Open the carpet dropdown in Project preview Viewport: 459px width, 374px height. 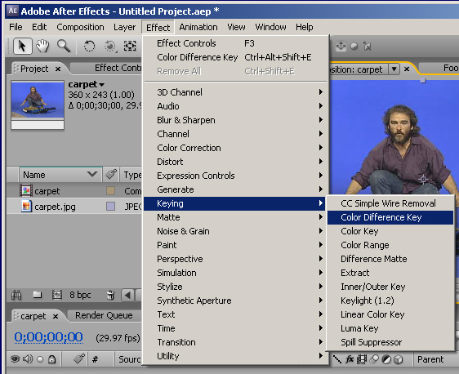point(101,85)
